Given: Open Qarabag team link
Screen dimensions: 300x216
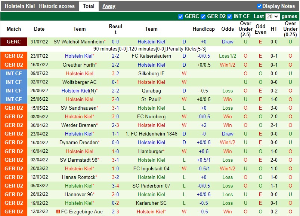Looking at the screenshot, I should pyautogui.click(x=151, y=91).
